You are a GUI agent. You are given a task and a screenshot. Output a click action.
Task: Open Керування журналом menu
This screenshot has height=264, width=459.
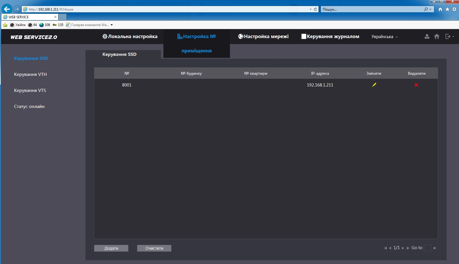click(330, 36)
